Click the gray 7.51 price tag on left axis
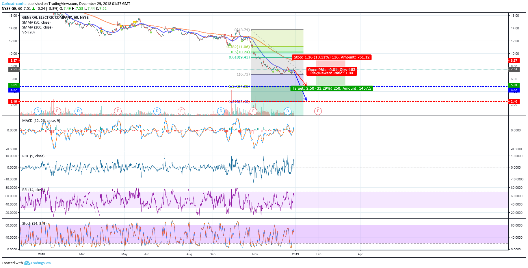 point(14,69)
